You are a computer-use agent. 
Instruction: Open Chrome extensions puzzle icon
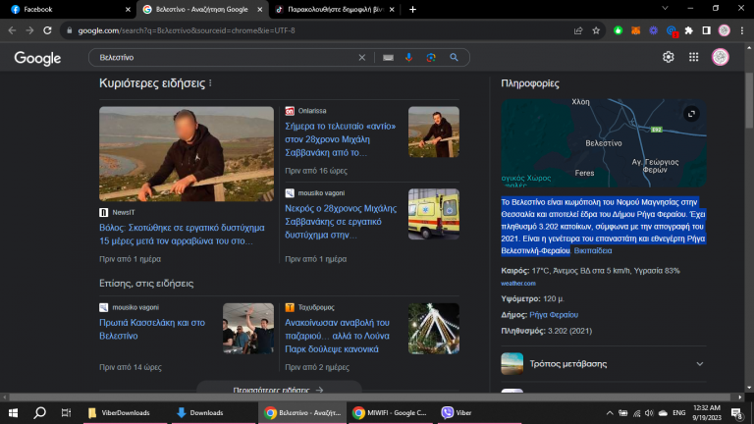[x=688, y=30]
